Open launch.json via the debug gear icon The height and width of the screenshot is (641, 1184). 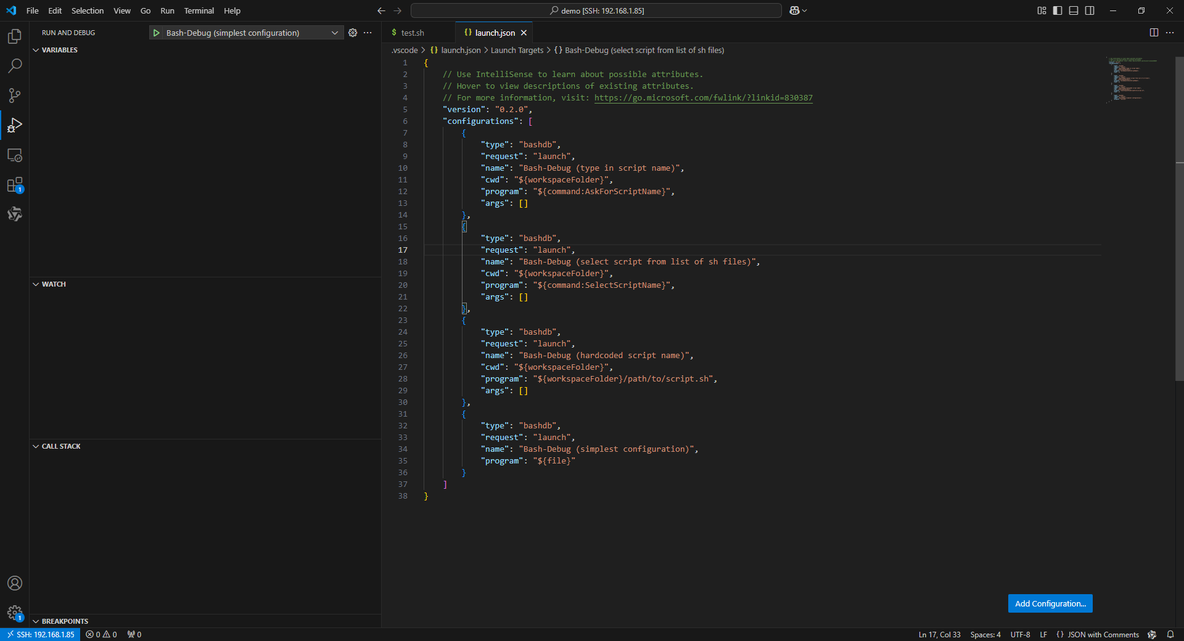click(353, 33)
